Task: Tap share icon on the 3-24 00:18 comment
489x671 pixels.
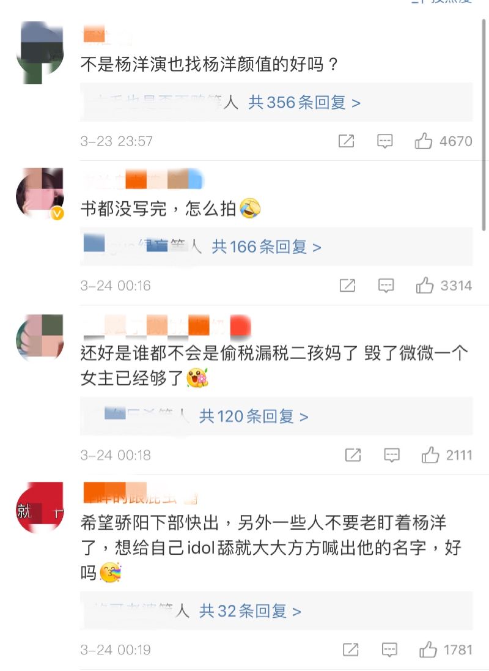Action: (x=353, y=454)
